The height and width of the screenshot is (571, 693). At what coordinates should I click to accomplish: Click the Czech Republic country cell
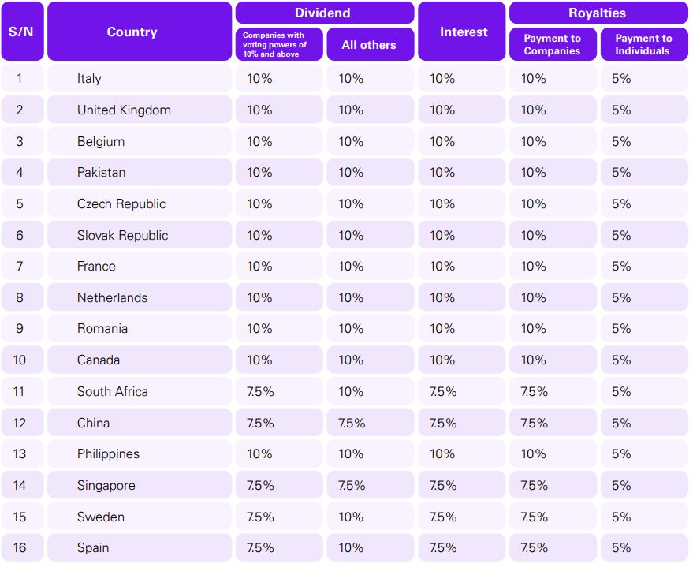[121, 203]
